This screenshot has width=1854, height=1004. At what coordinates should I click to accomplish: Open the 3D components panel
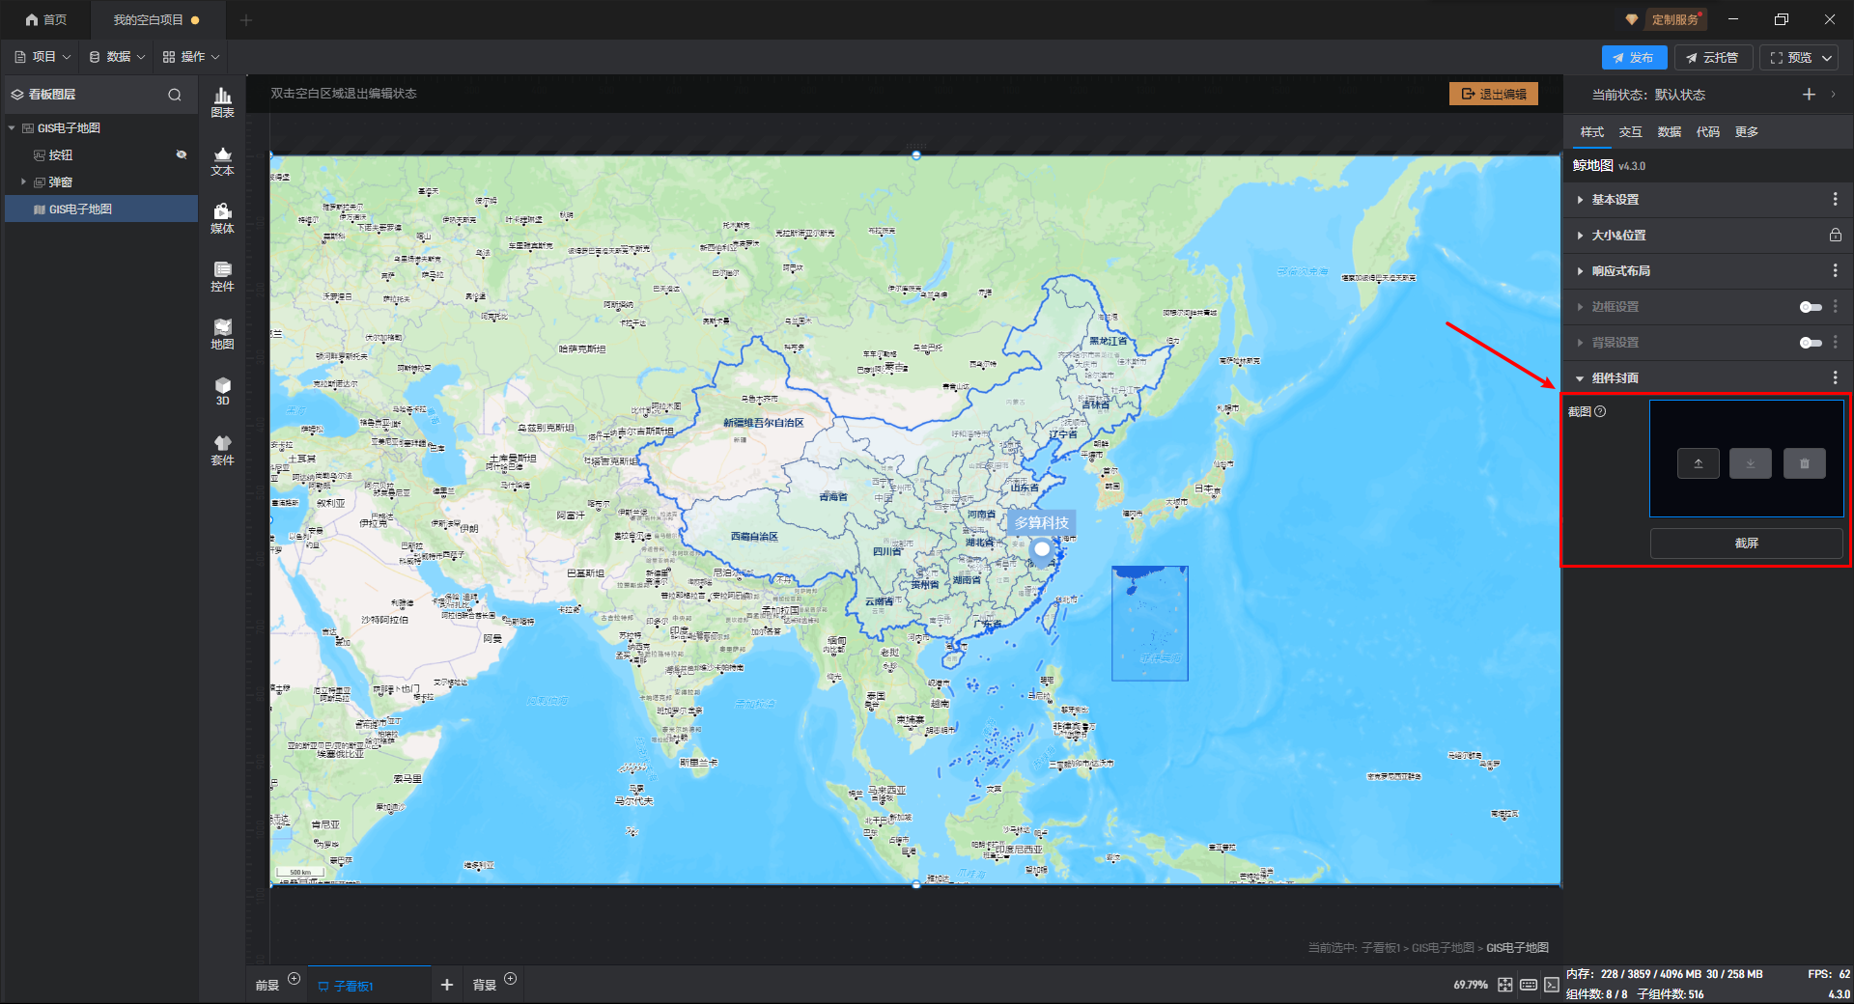(222, 391)
